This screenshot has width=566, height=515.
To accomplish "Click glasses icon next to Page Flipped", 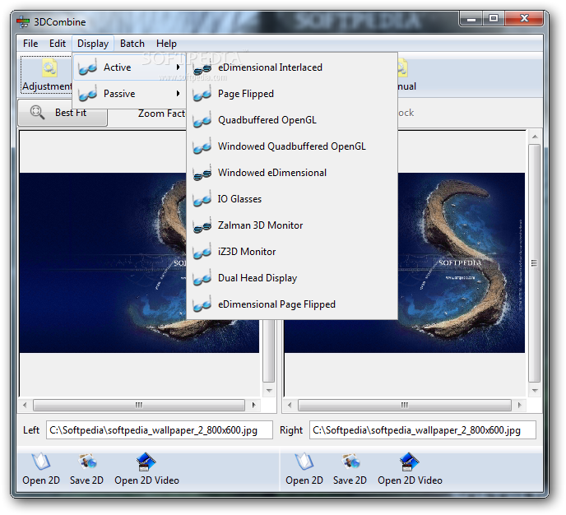I will [202, 94].
